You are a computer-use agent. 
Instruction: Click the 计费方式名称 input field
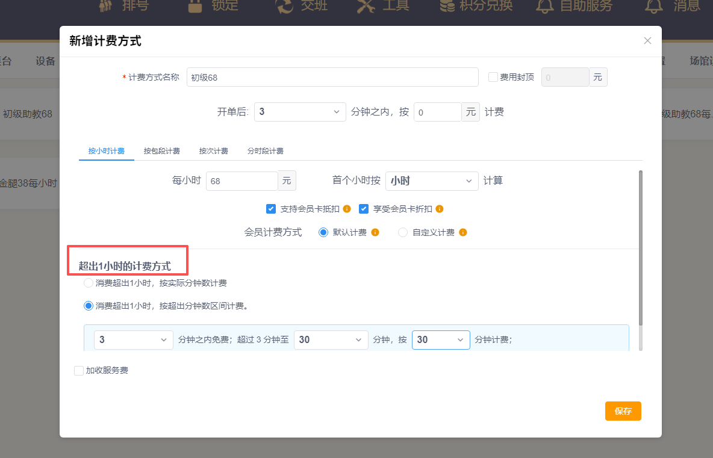332,77
